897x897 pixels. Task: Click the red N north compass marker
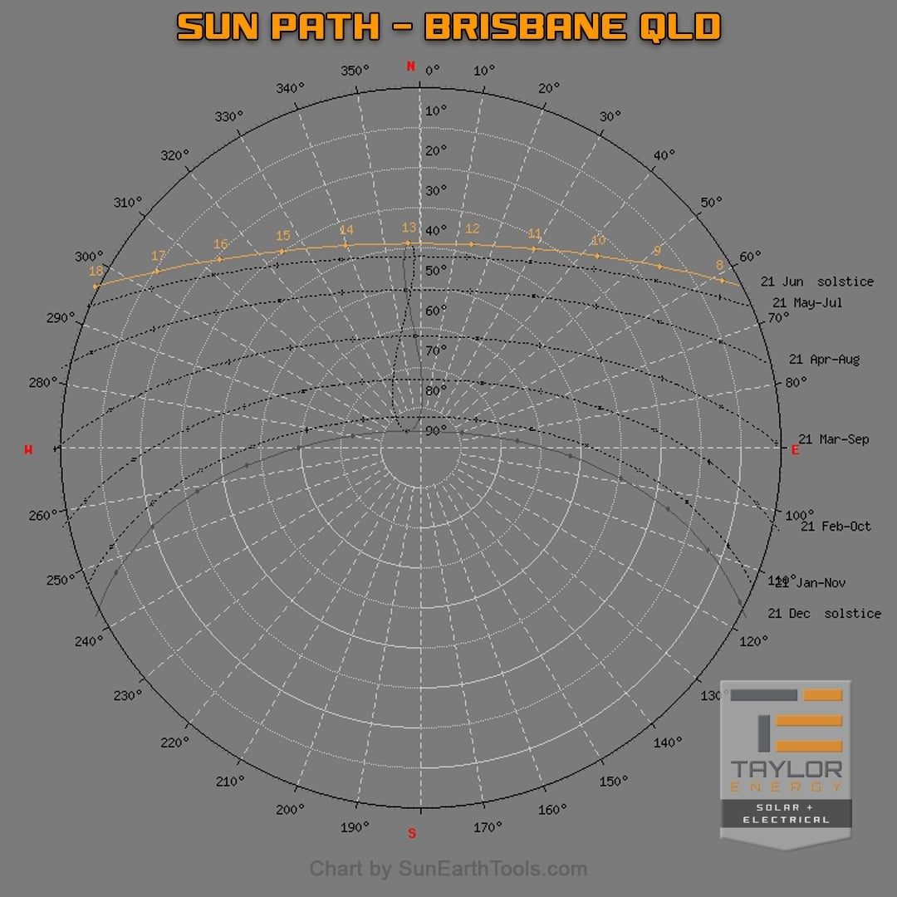pos(409,66)
